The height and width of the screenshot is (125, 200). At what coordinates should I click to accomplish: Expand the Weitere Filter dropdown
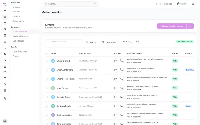111,42
